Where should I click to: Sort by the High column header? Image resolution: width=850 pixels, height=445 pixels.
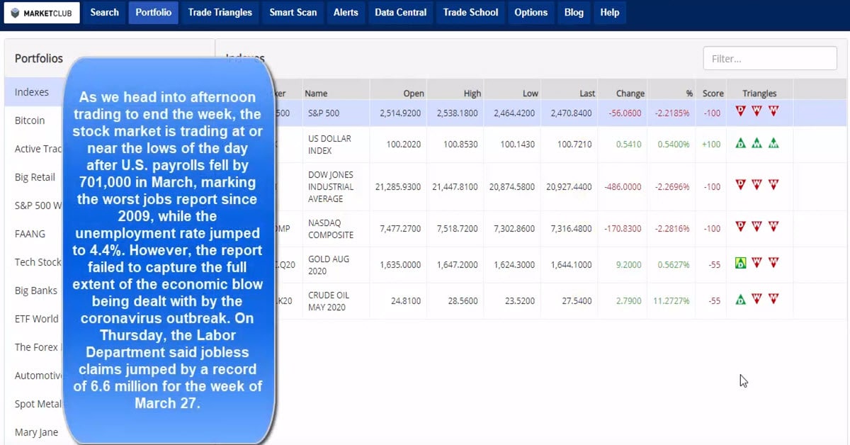[472, 94]
